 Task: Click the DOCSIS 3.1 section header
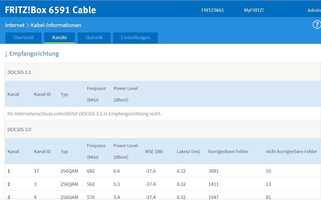[19, 72]
